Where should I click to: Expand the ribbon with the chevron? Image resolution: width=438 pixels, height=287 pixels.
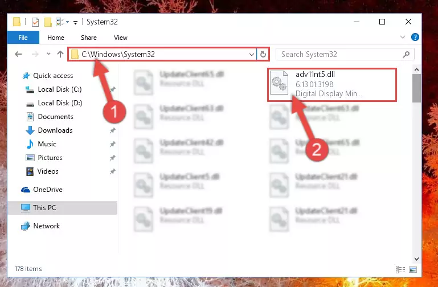(x=403, y=37)
